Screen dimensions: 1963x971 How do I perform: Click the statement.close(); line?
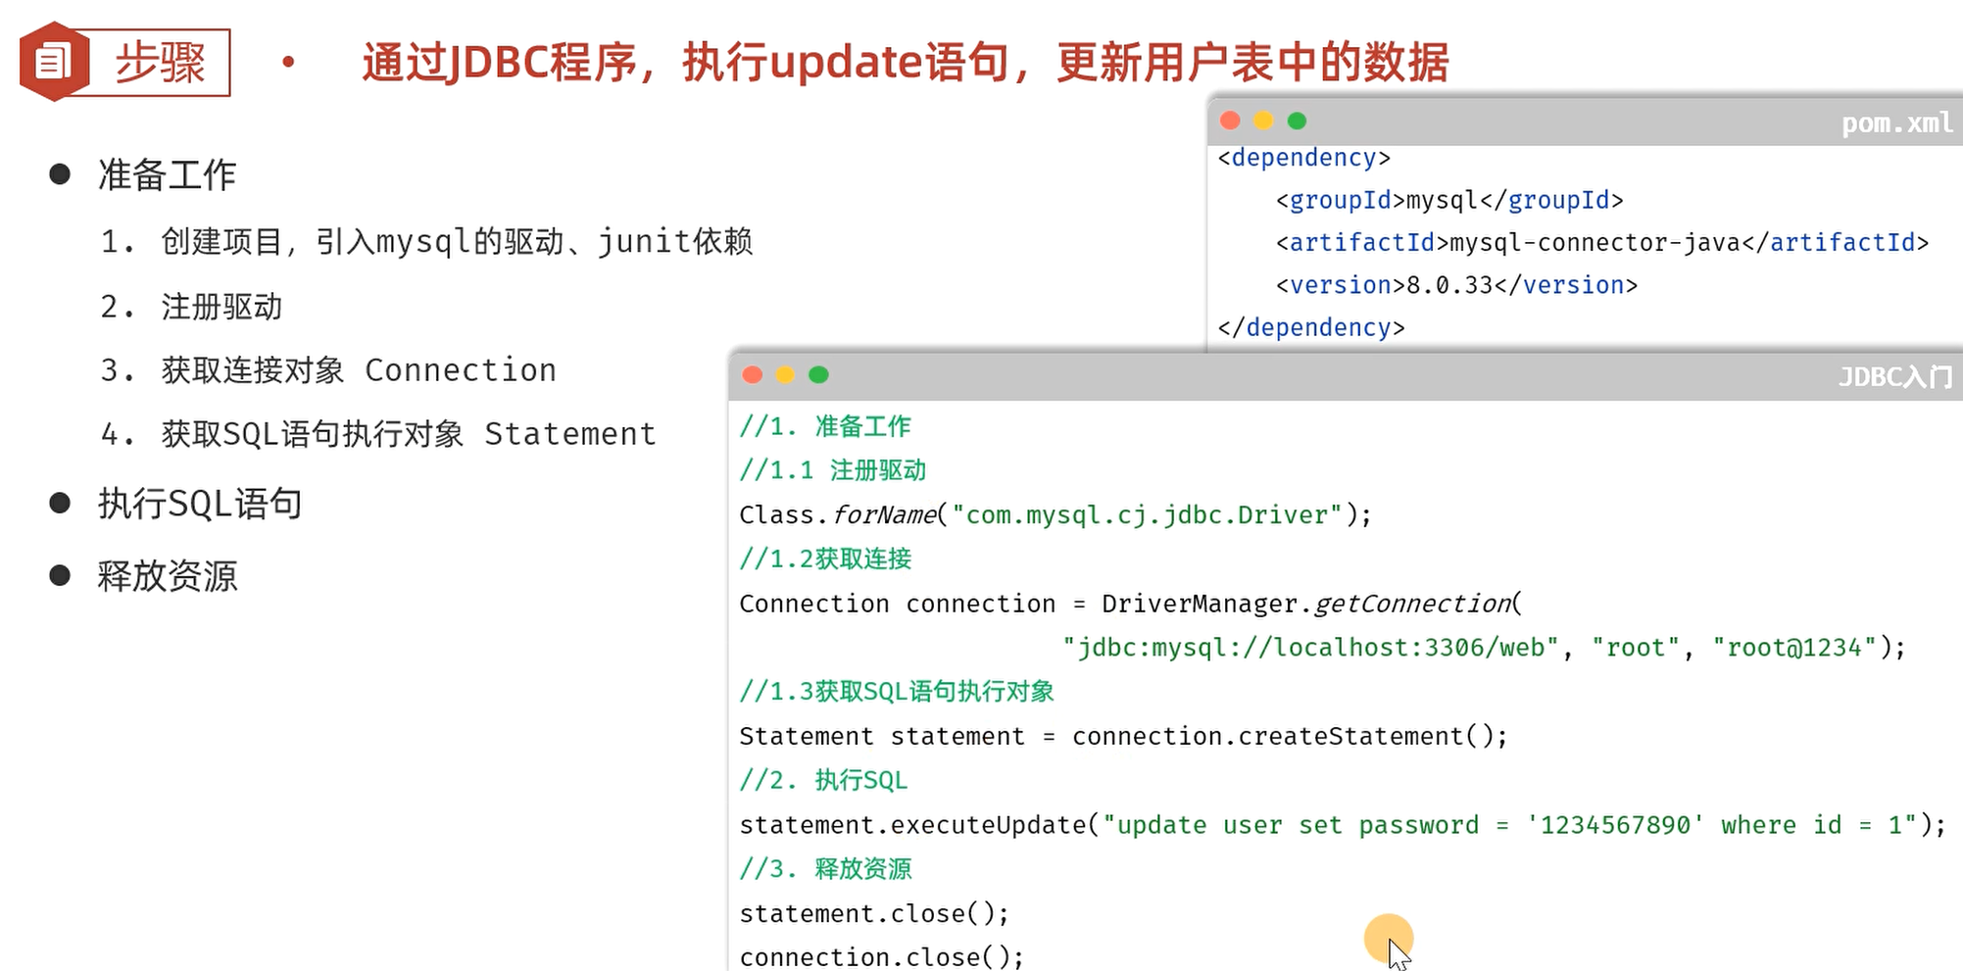874,913
